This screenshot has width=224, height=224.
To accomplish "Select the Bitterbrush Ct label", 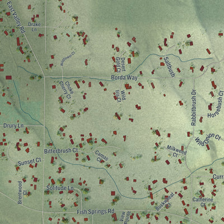I will click(x=61, y=151).
